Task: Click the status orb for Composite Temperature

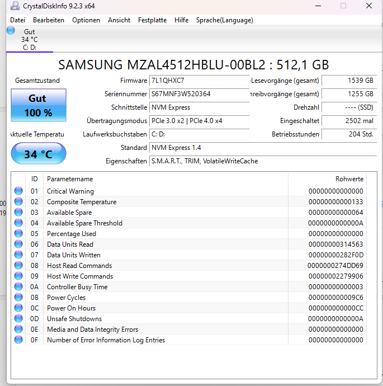Action: pyautogui.click(x=18, y=201)
